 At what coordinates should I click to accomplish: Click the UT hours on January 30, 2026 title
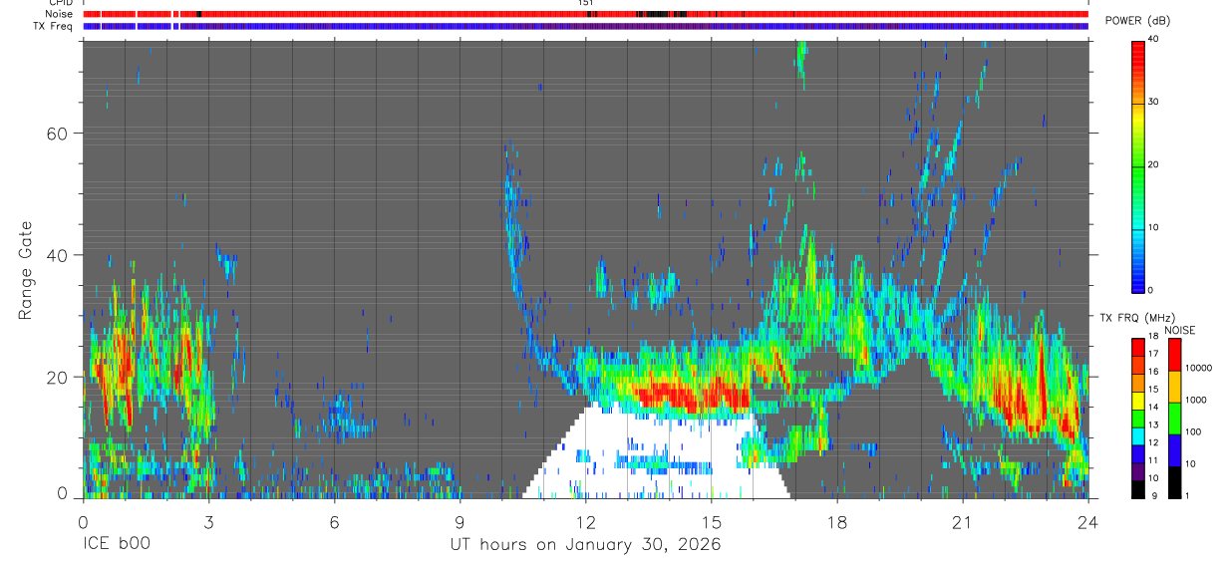tap(584, 545)
